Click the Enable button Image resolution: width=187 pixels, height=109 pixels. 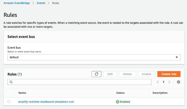pos(146,74)
